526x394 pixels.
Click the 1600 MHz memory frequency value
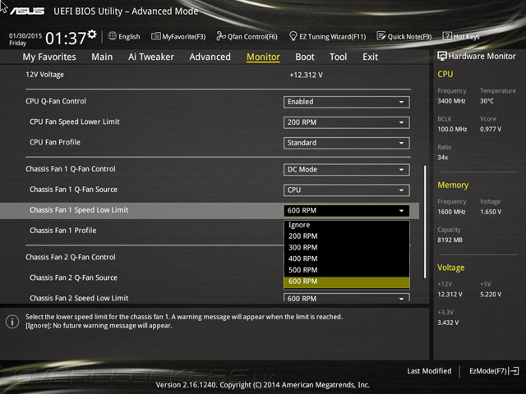coord(451,212)
